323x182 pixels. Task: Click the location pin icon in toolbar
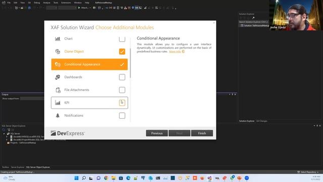point(133,8)
